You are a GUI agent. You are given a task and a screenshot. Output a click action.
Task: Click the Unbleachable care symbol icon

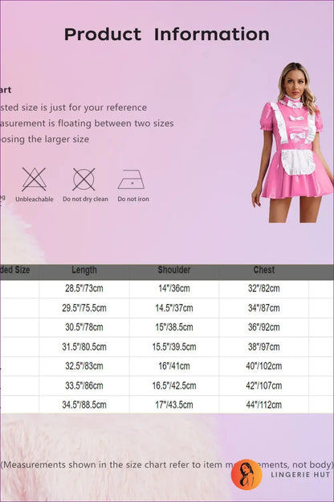(x=35, y=179)
